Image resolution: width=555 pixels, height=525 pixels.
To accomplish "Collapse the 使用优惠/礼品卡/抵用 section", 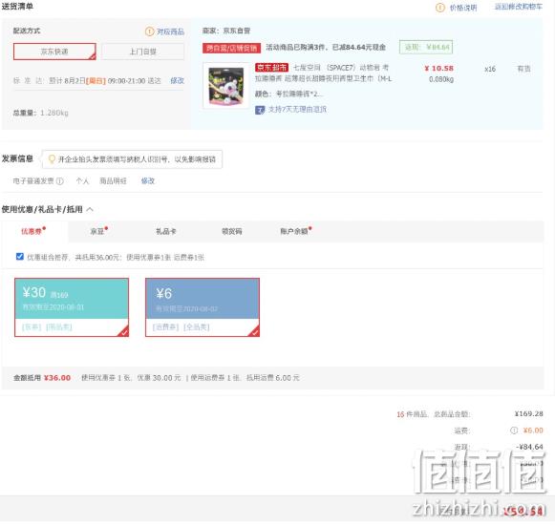I will tap(90, 209).
